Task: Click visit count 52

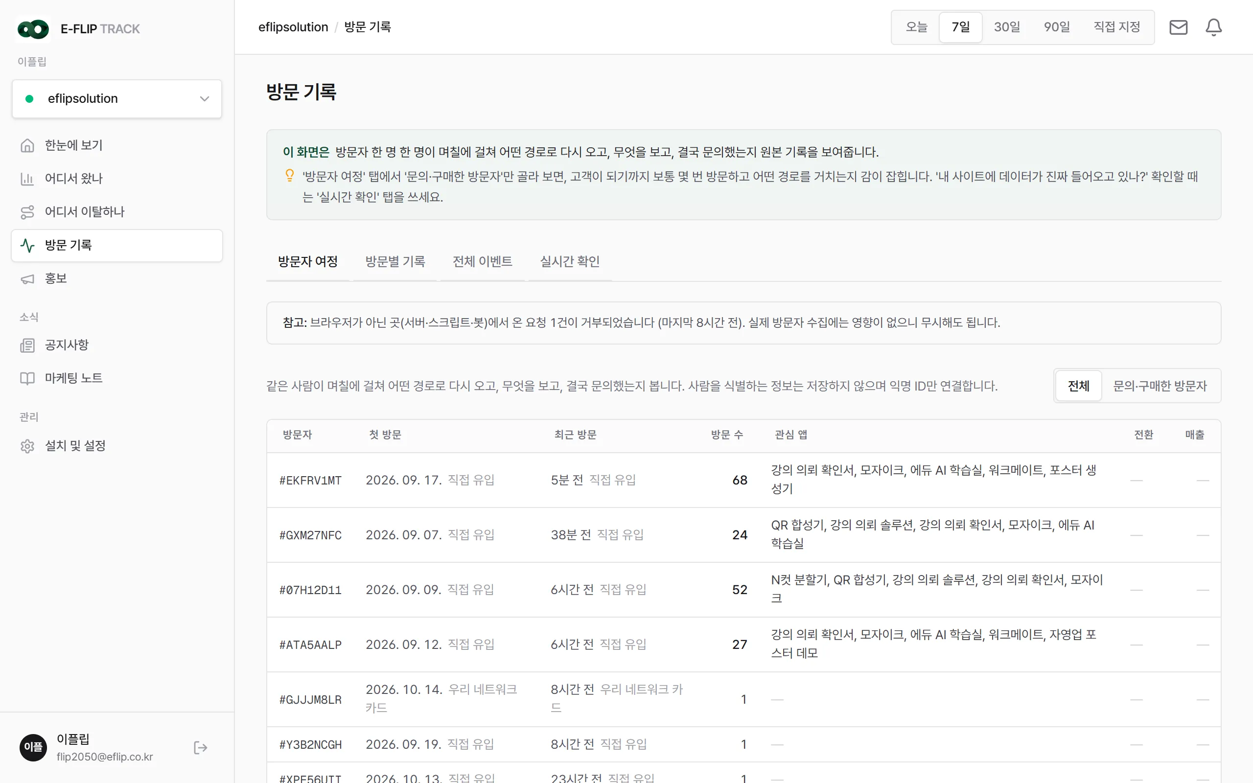Action: (x=740, y=590)
